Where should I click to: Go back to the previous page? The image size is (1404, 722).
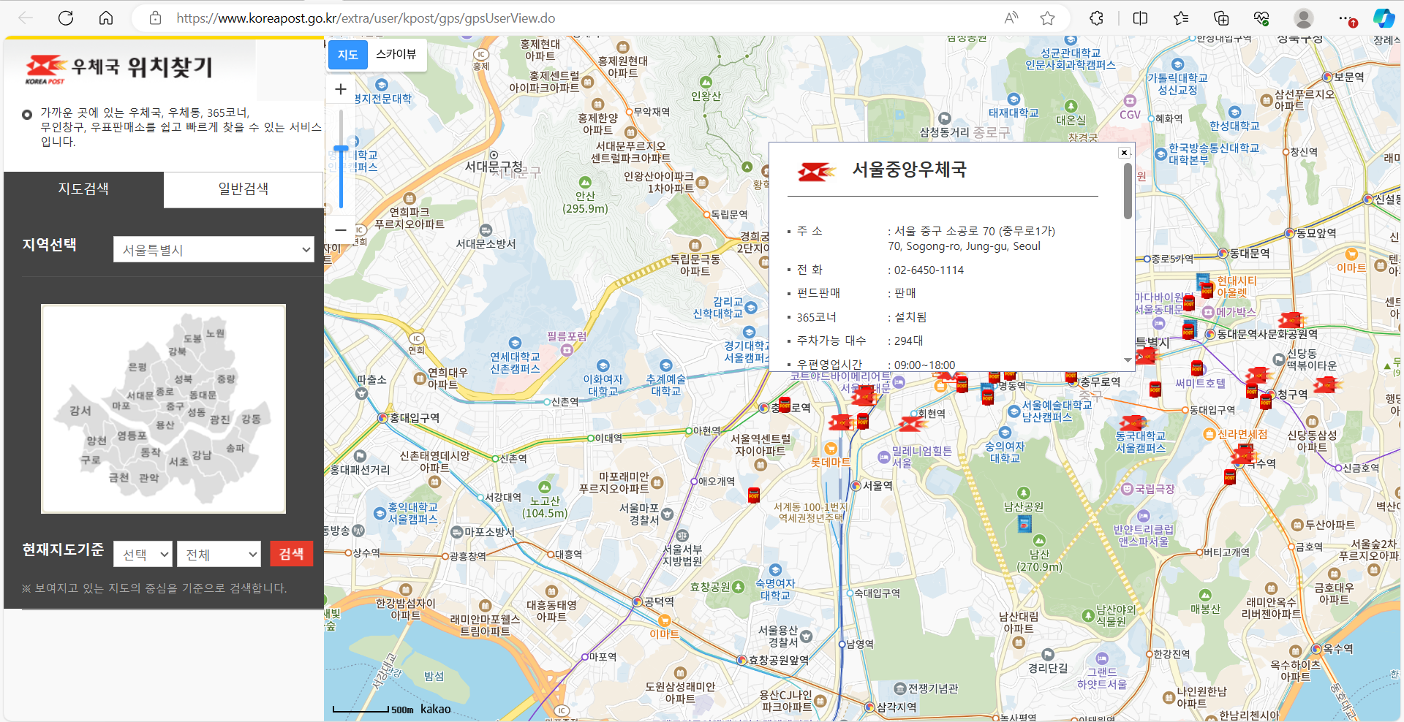pos(26,18)
